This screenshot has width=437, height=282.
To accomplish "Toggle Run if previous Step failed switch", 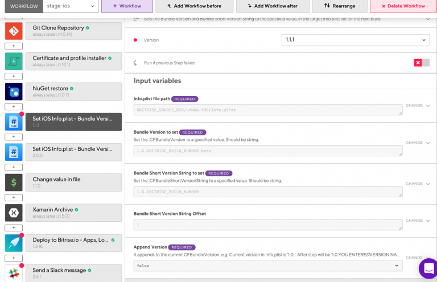I will pyautogui.click(x=422, y=63).
